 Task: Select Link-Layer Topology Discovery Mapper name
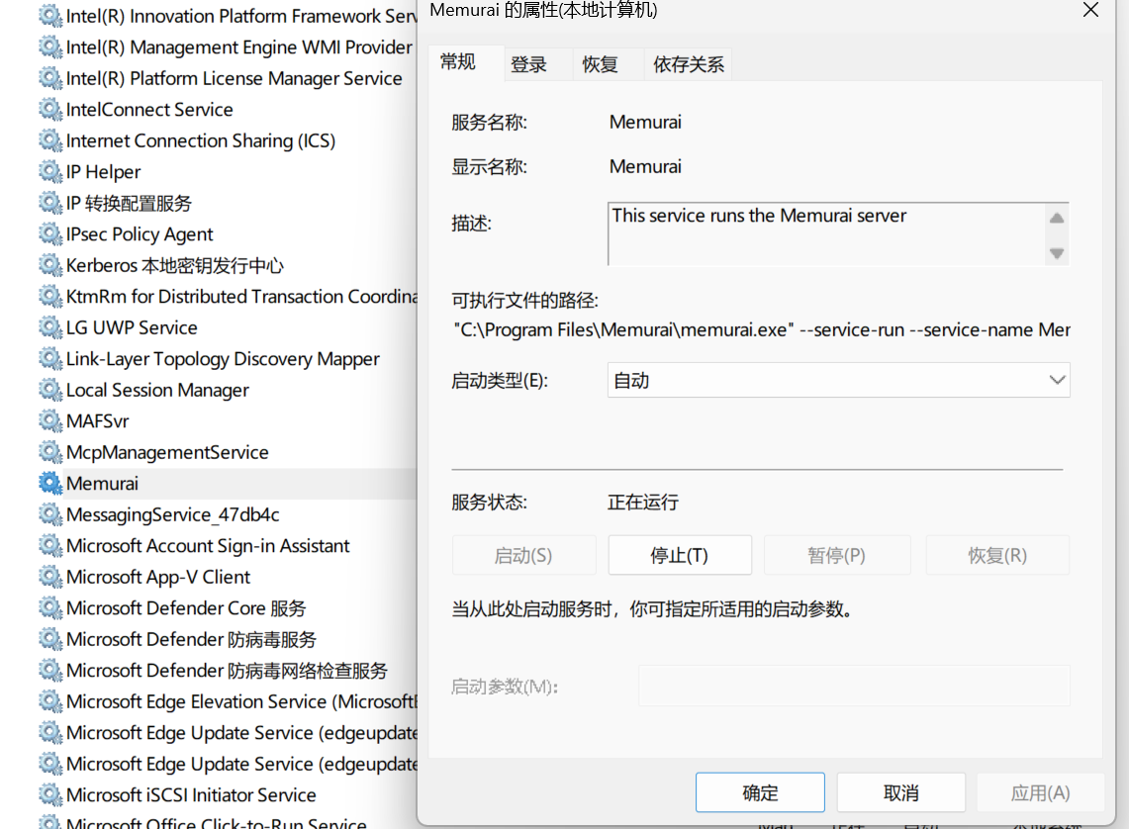224,358
